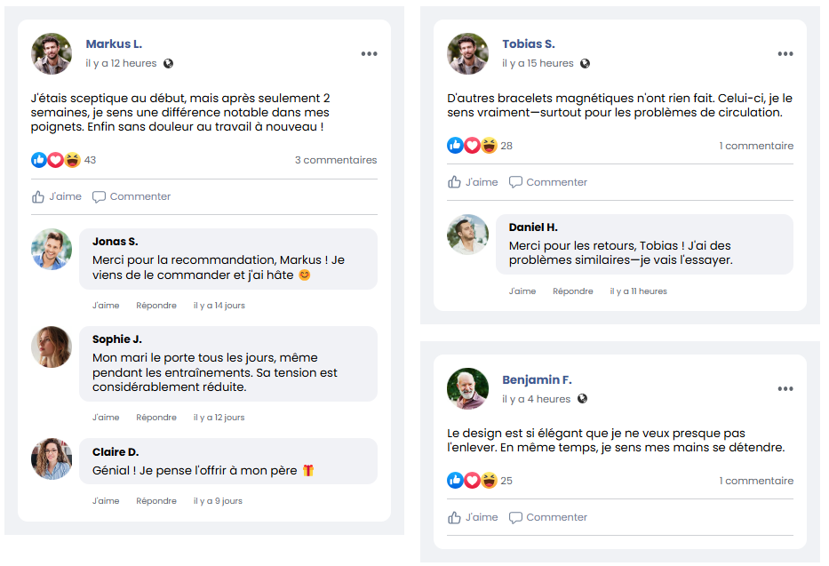829x566 pixels.
Task: Toggle J'aime on Jonas S.'s comment
Action: pos(106,306)
